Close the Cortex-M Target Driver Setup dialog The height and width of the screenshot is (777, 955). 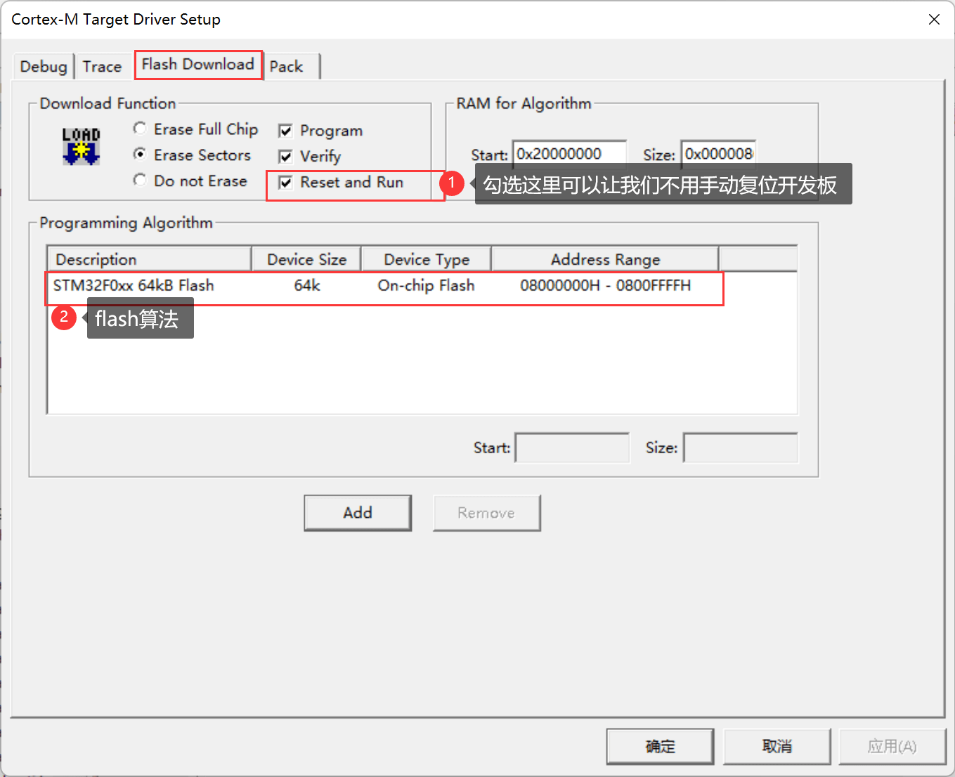[934, 20]
